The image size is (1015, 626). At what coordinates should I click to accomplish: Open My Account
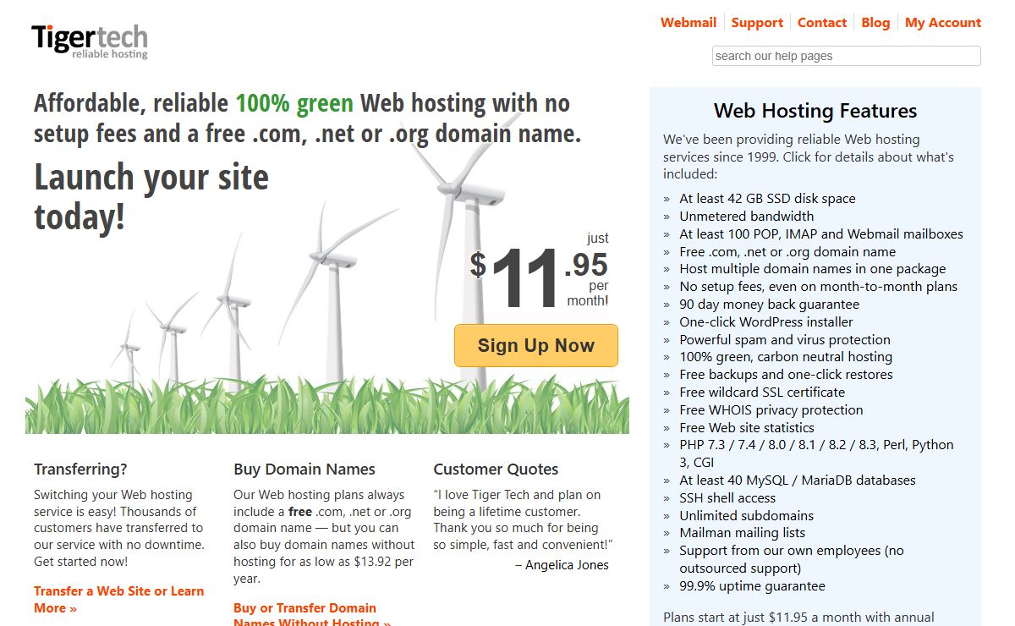point(943,23)
